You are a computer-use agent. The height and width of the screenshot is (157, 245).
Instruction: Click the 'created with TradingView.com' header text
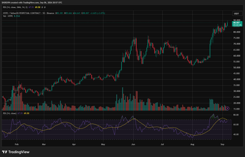click(x=25, y=3)
